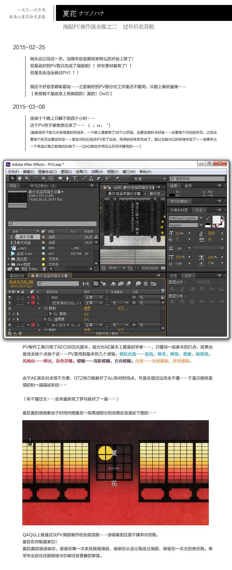Screen dimensions: 232x570
Task: Open the 文件(F) menu
Action: pos(13,172)
